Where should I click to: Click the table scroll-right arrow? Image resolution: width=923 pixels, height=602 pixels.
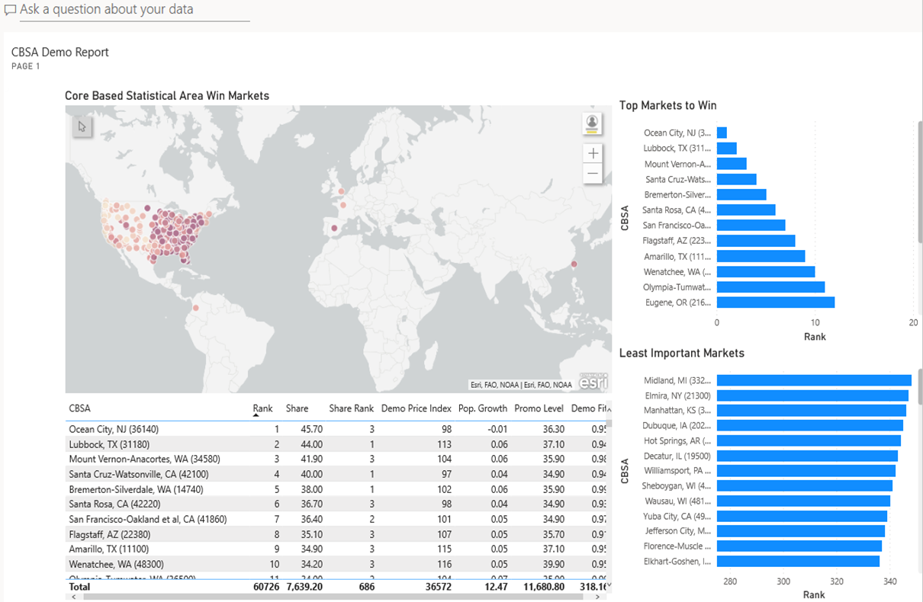click(x=597, y=597)
